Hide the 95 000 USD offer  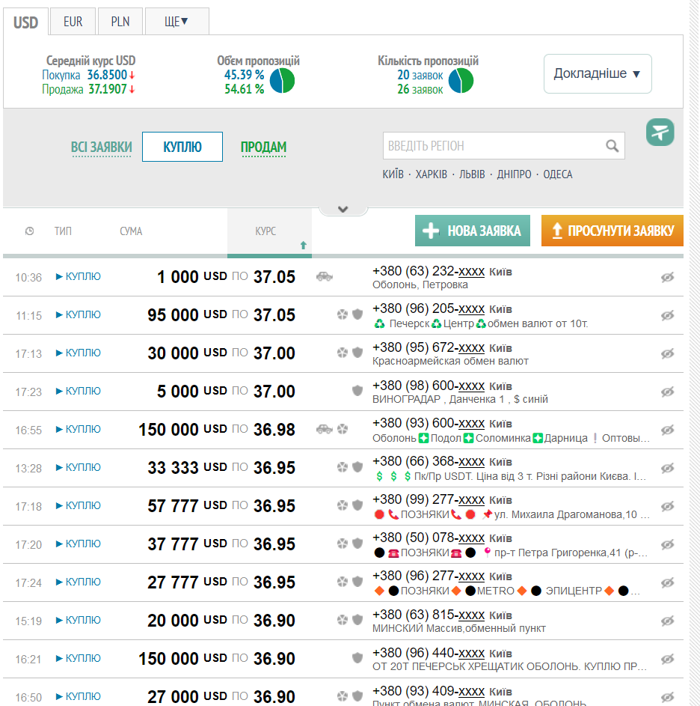[667, 315]
